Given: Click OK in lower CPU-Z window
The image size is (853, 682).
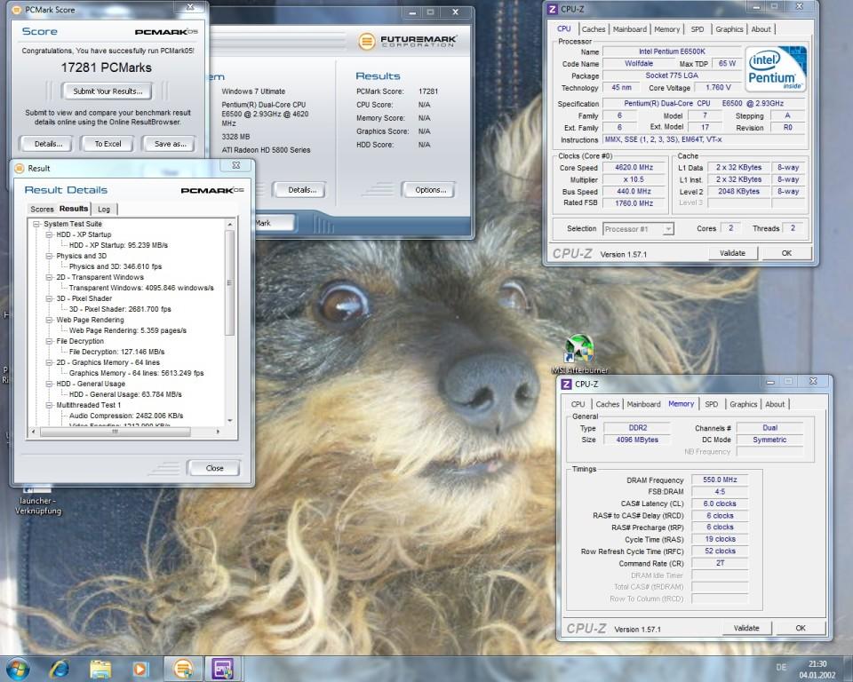Looking at the screenshot, I should pyautogui.click(x=801, y=628).
